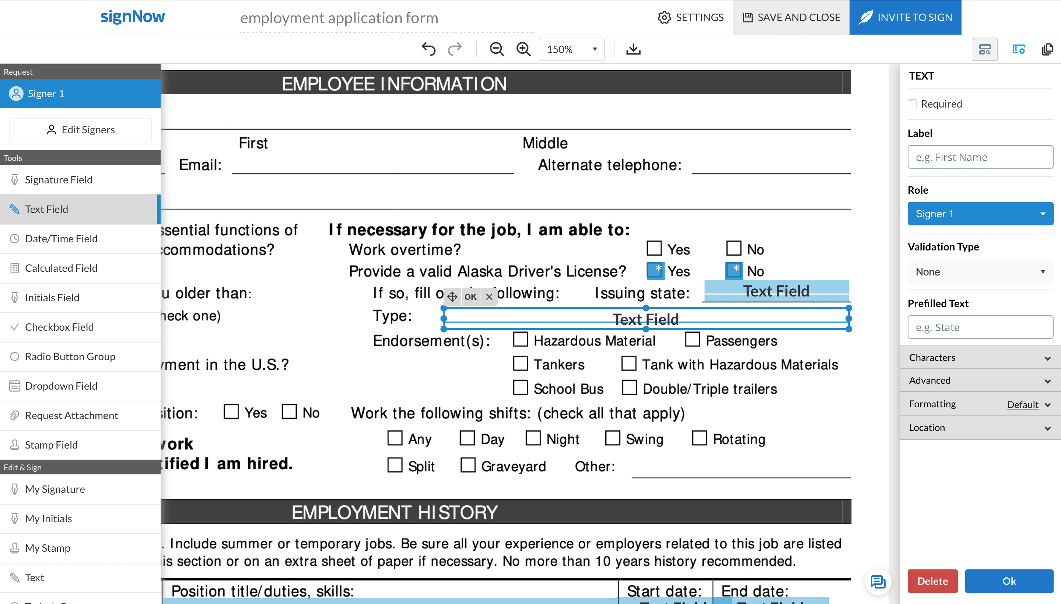Choose the Signature Field tool
1061x604 pixels.
(59, 180)
